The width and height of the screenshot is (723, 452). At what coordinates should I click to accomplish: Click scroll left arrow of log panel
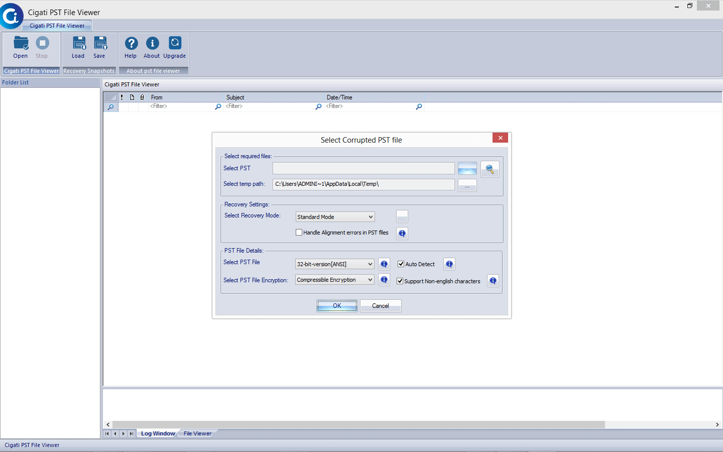108,425
